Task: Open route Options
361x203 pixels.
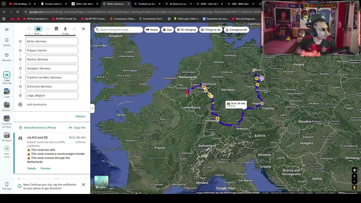Action: (80, 116)
